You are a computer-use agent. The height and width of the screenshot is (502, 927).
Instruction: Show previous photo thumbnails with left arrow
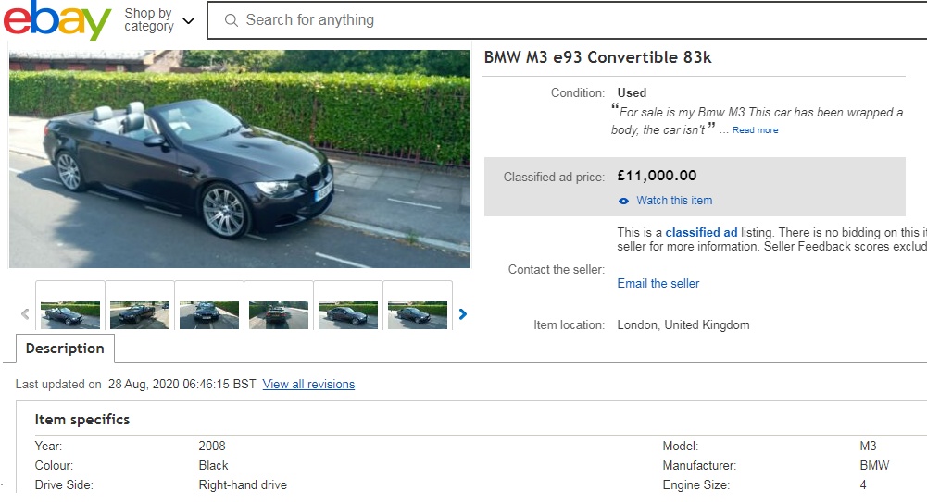coord(25,314)
